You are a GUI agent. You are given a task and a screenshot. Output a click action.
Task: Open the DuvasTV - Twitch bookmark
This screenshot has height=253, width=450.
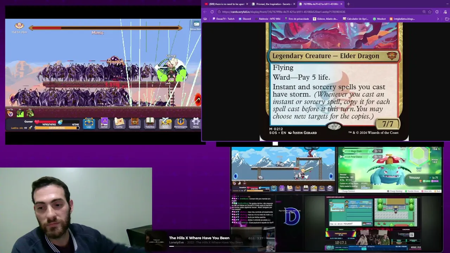(x=223, y=19)
